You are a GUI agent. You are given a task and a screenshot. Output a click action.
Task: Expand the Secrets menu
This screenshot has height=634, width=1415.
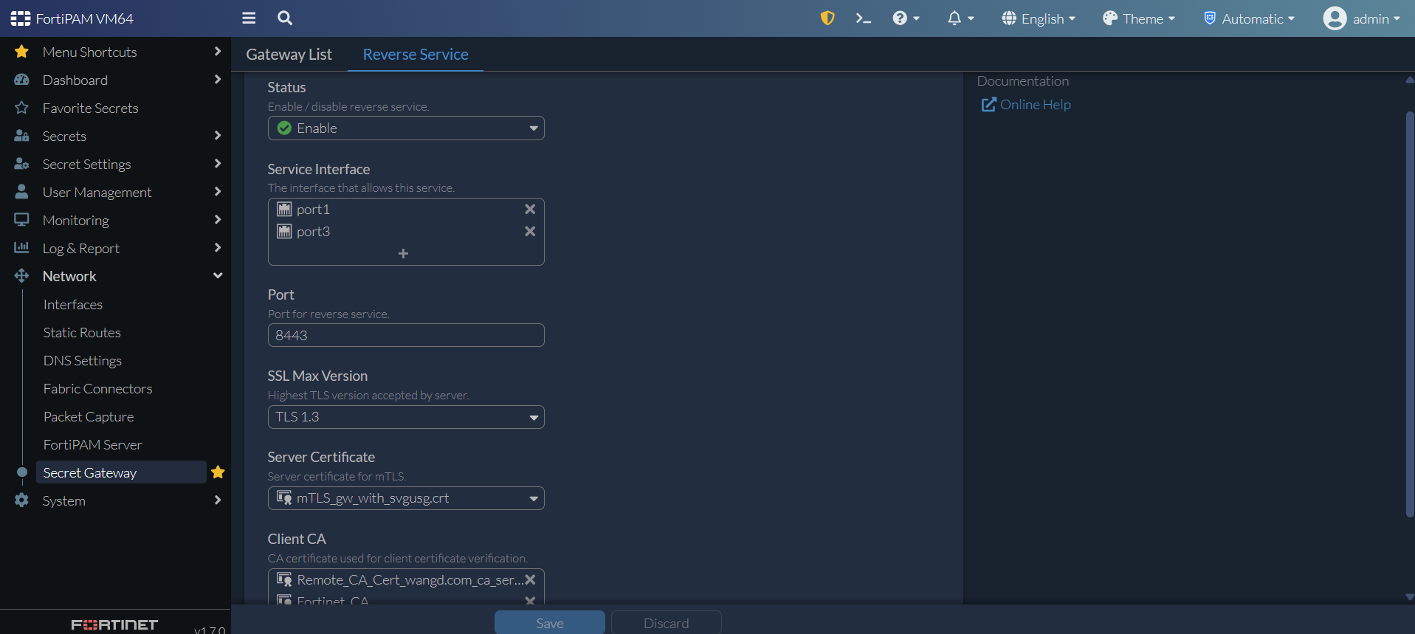coord(116,136)
